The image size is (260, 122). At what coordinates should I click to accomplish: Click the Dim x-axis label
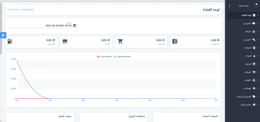(216, 100)
